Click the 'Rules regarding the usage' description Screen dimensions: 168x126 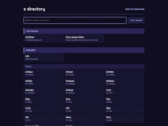click(82, 40)
